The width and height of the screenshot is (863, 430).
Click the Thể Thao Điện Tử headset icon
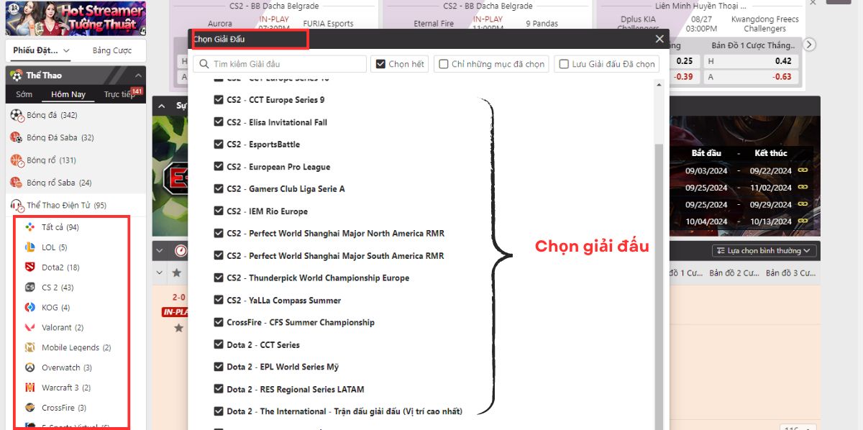[17, 206]
